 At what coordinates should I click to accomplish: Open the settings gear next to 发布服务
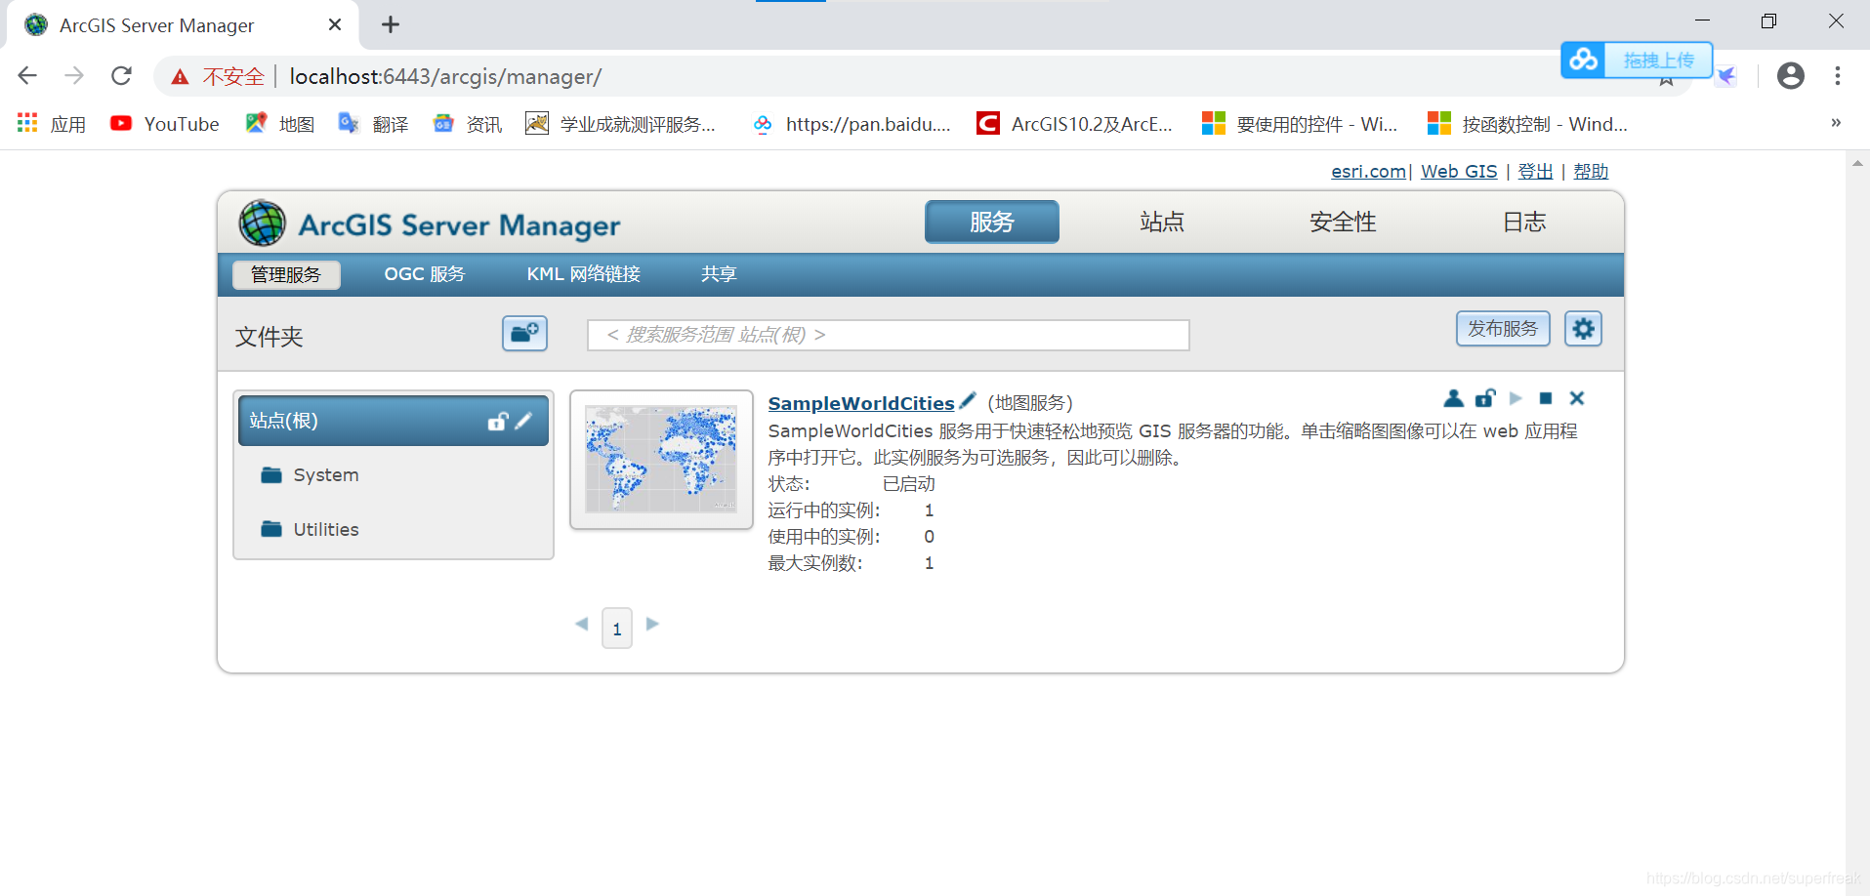point(1583,329)
